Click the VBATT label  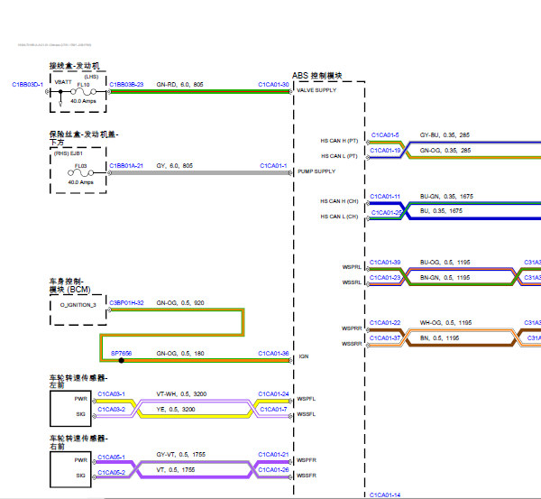[x=63, y=82]
